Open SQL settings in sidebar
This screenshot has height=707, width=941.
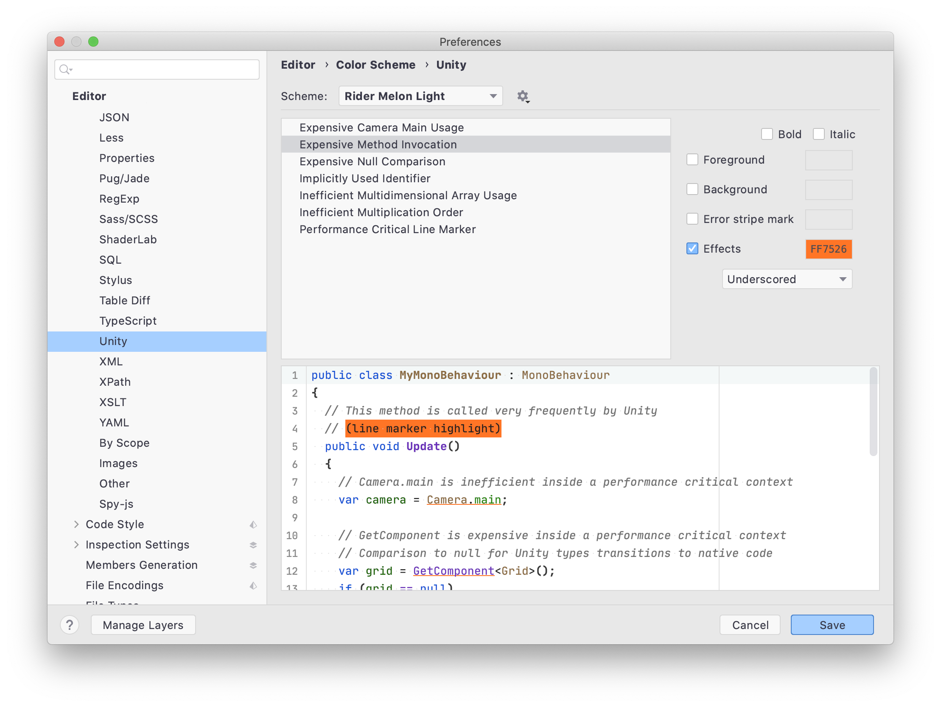tap(157, 260)
